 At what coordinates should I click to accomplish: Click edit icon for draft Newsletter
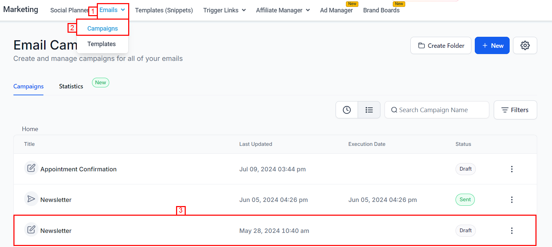pyautogui.click(x=31, y=230)
